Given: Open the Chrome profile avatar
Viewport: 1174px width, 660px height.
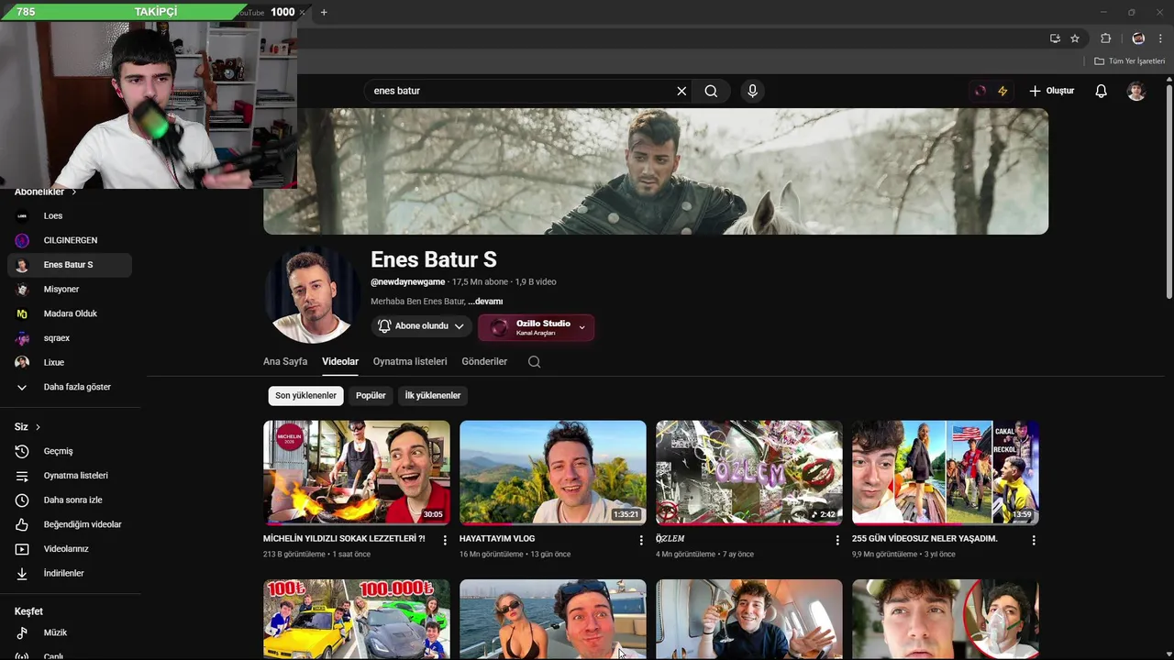Looking at the screenshot, I should coord(1138,38).
